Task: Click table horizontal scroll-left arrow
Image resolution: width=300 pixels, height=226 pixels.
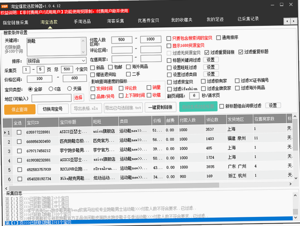Action: (6, 188)
